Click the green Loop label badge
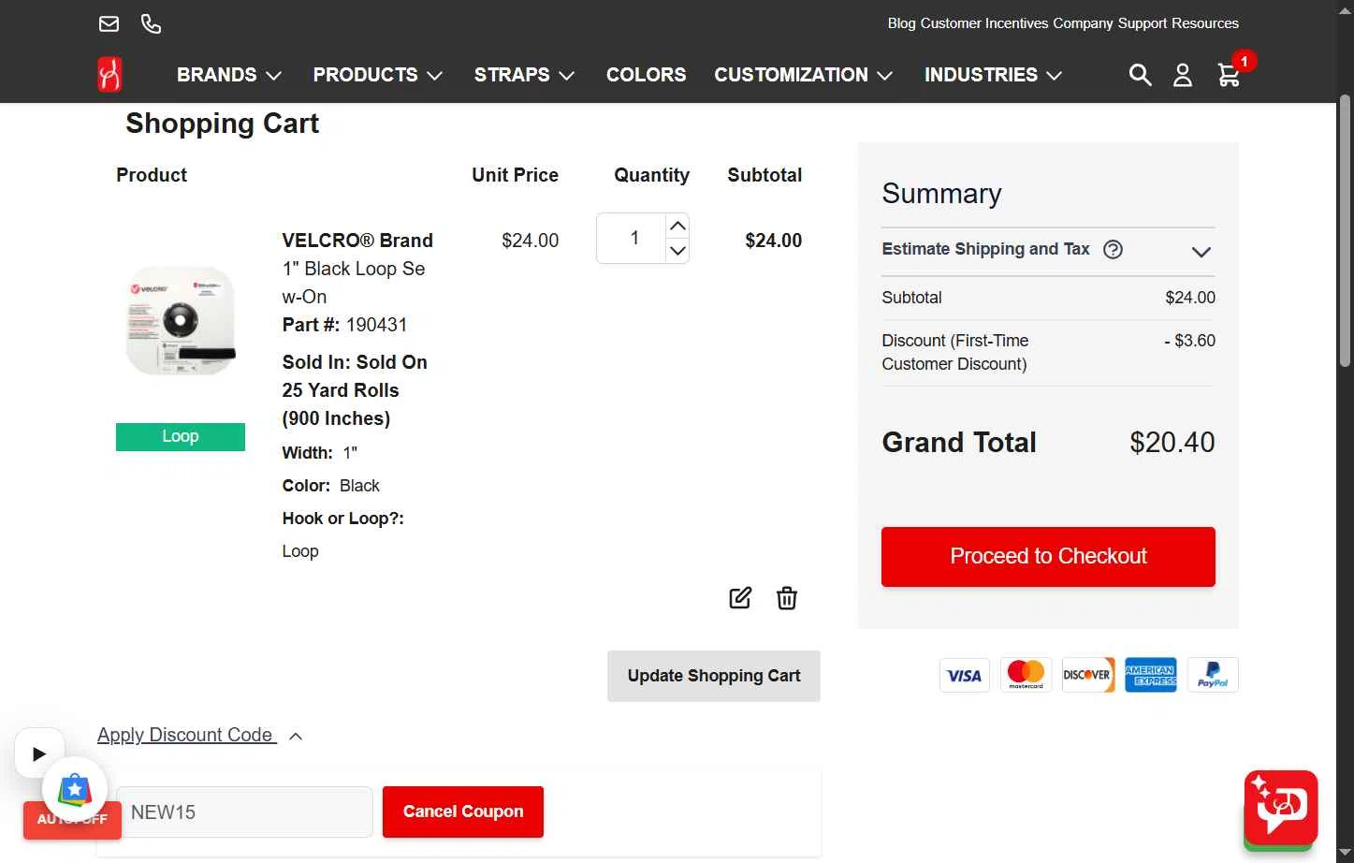 (181, 437)
